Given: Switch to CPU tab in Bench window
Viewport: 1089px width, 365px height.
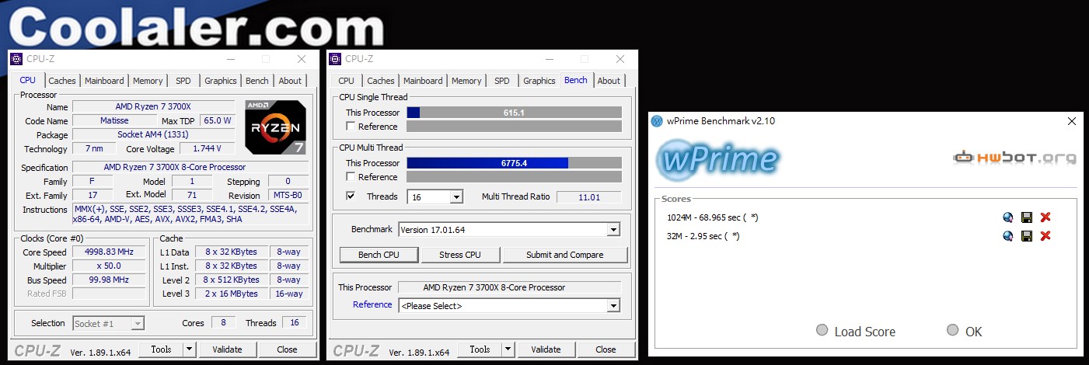Looking at the screenshot, I should click(x=347, y=81).
